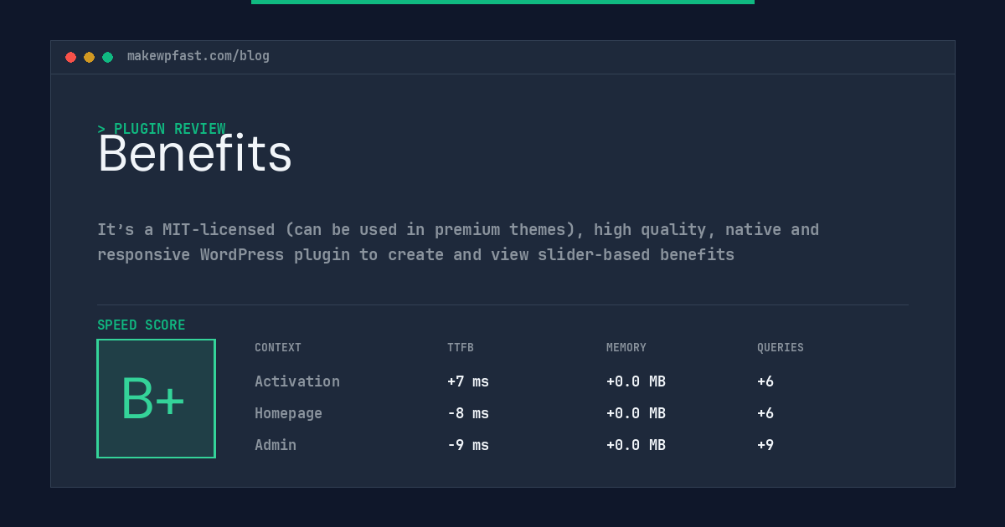
Task: Click Admin row '+0.0 MB' memory value
Action: tap(636, 445)
